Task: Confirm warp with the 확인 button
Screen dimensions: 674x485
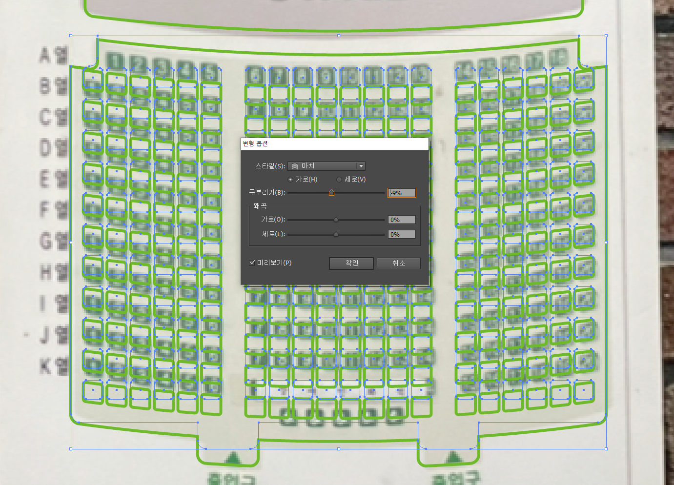Action: pyautogui.click(x=351, y=263)
